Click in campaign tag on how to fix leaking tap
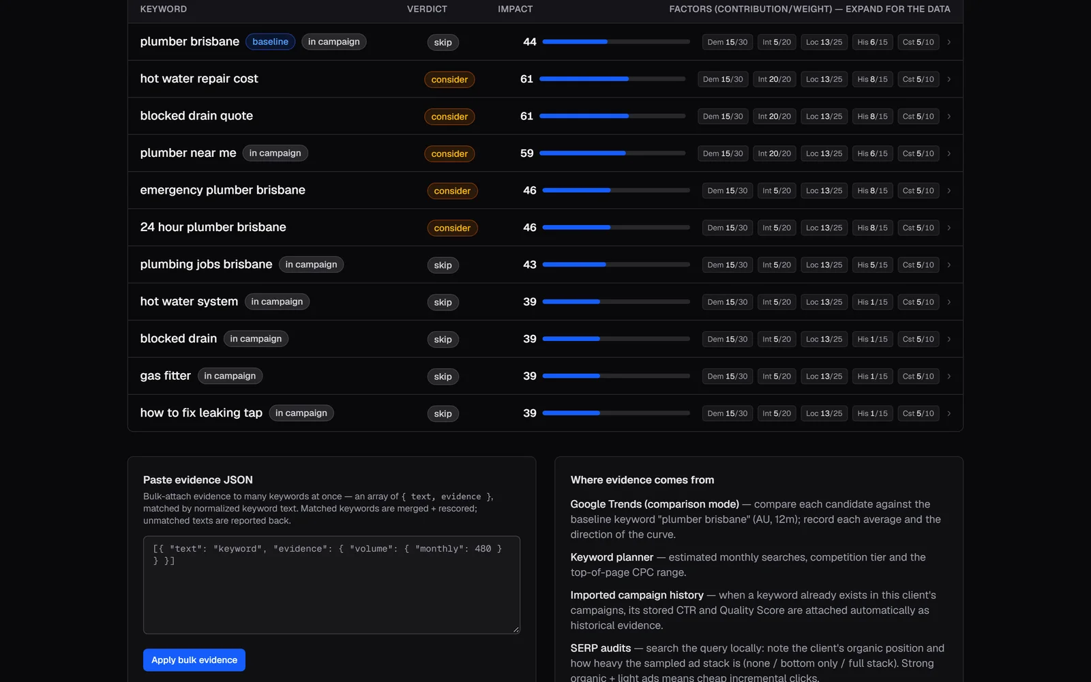This screenshot has height=682, width=1091. point(301,413)
